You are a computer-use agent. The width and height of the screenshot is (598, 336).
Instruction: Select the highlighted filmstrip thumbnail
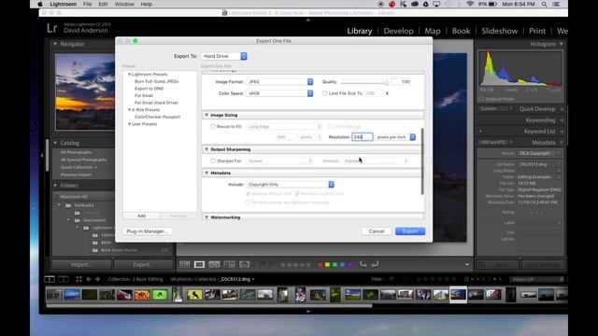click(458, 295)
